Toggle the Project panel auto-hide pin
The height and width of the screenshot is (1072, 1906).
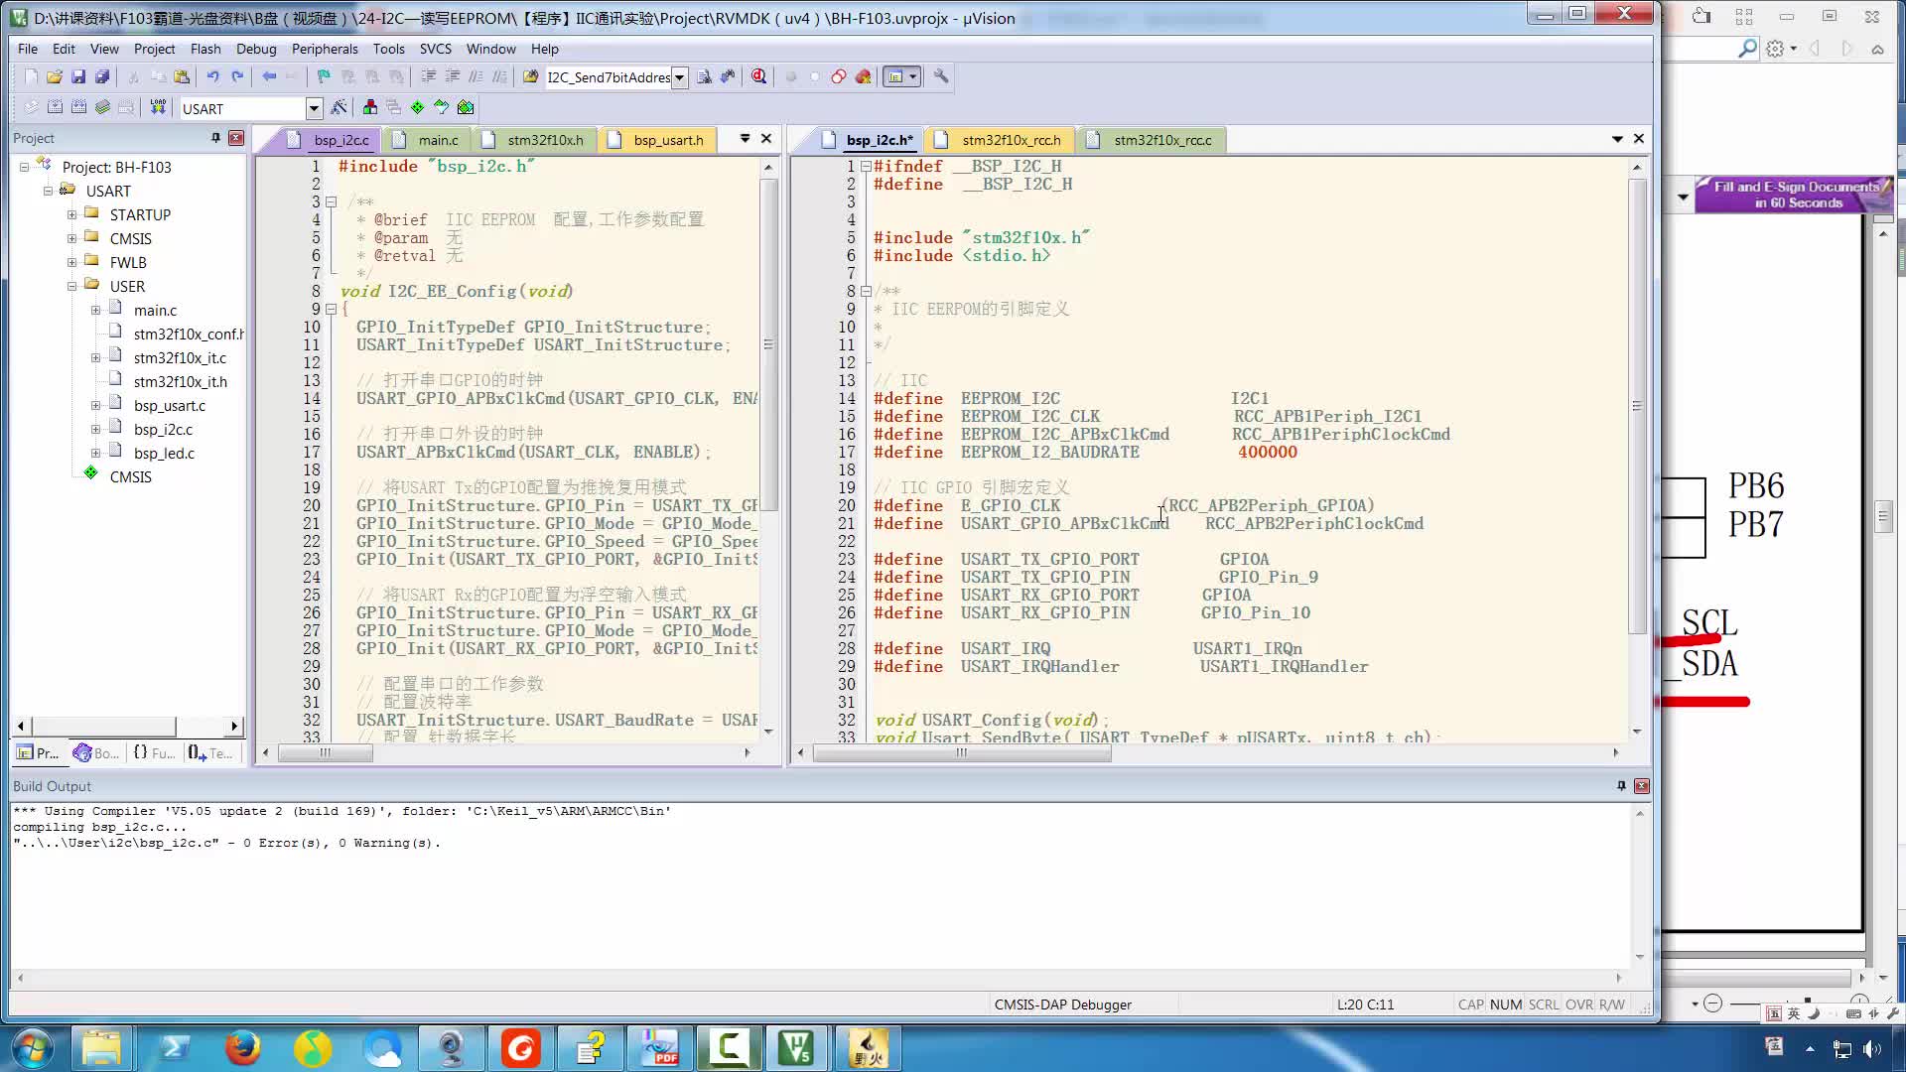215,138
